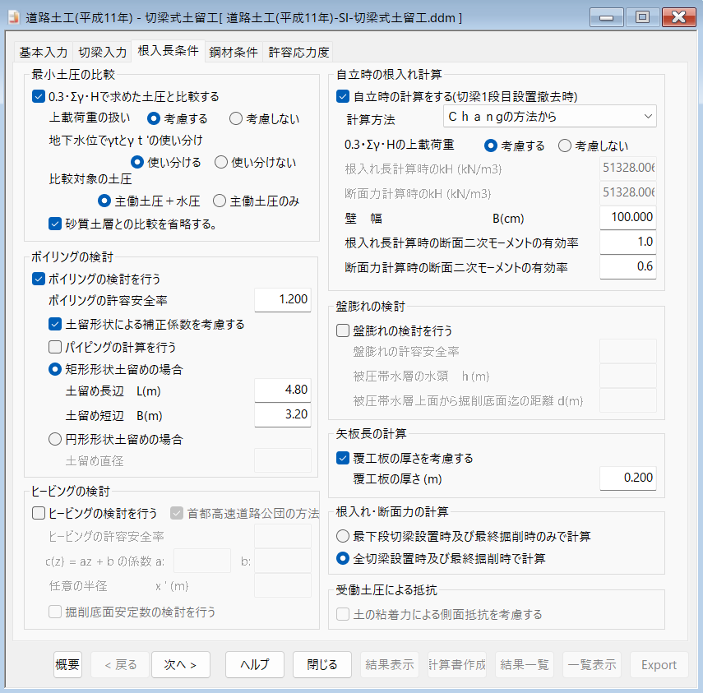Enable パイピングの計算を行う checkbox

[55, 346]
